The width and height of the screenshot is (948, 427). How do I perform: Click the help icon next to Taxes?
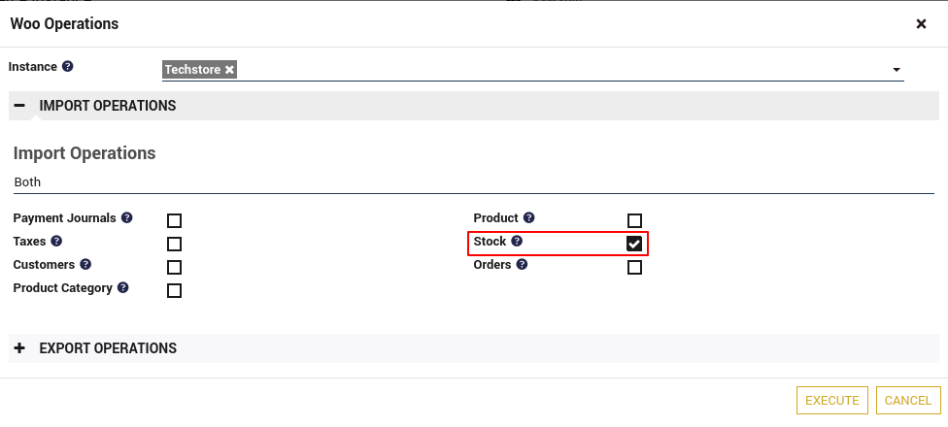[56, 242]
